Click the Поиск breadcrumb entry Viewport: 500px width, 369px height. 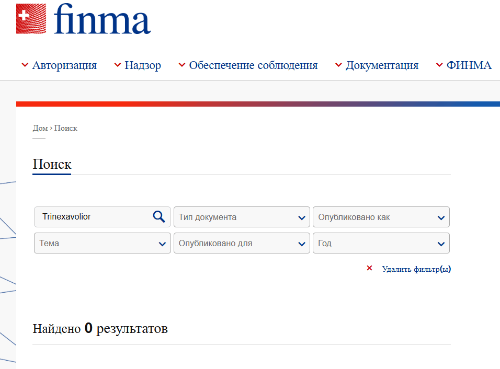(x=66, y=128)
